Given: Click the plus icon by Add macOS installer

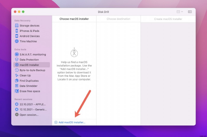Looking at the screenshot, I should [x=56, y=122].
